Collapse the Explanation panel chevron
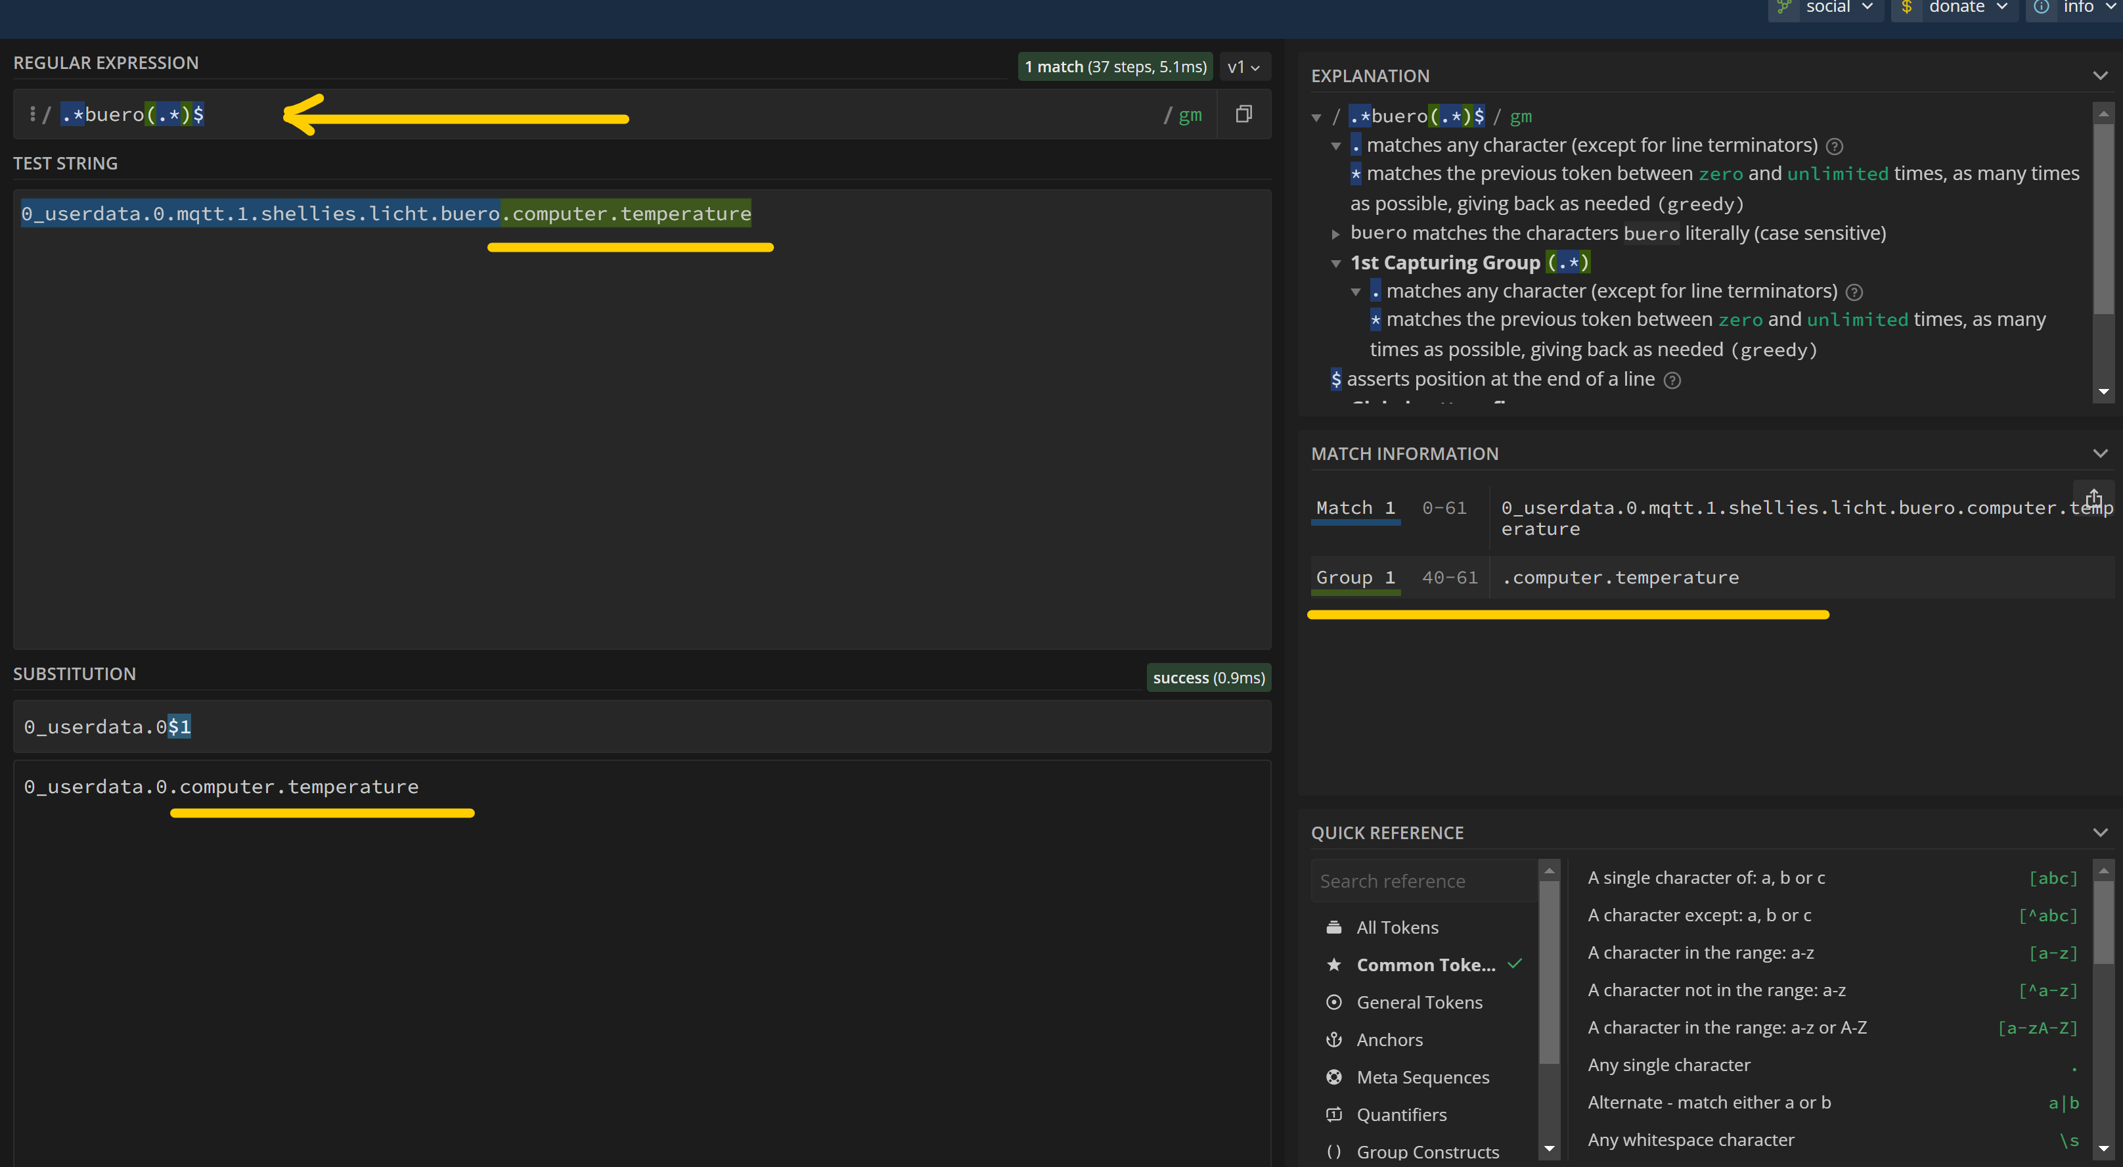Image resolution: width=2123 pixels, height=1167 pixels. point(2100,76)
